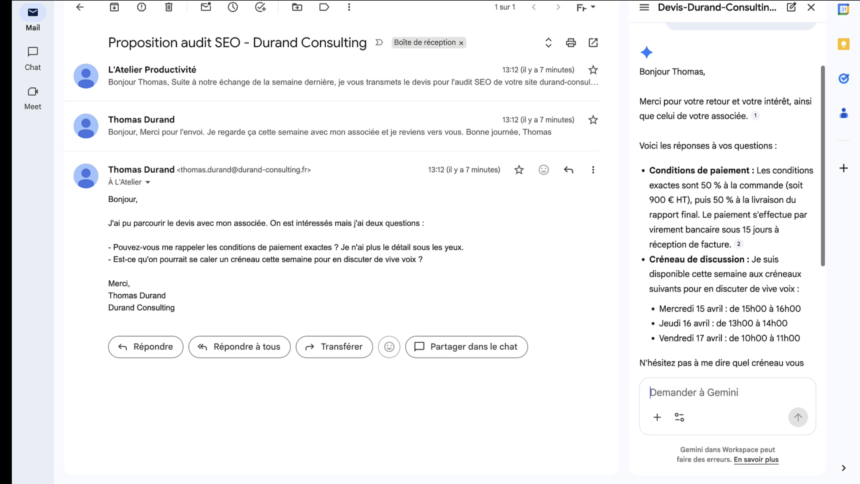Focus the Demander à Gemini input field
860x484 pixels.
718,392
